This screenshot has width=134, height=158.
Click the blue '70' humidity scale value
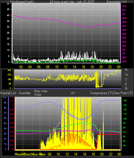click(5, 113)
